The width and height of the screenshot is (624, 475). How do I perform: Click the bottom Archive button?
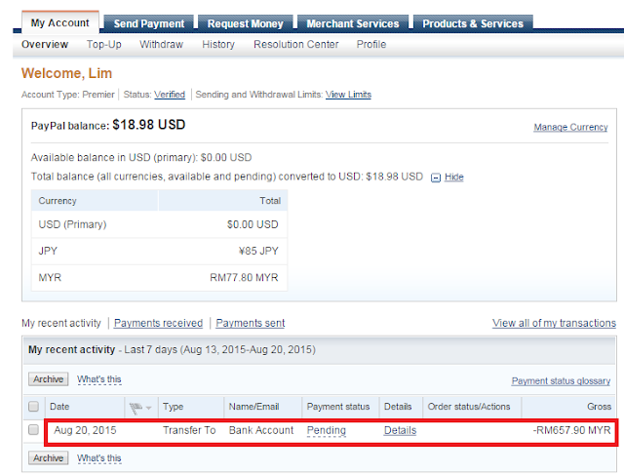48,457
